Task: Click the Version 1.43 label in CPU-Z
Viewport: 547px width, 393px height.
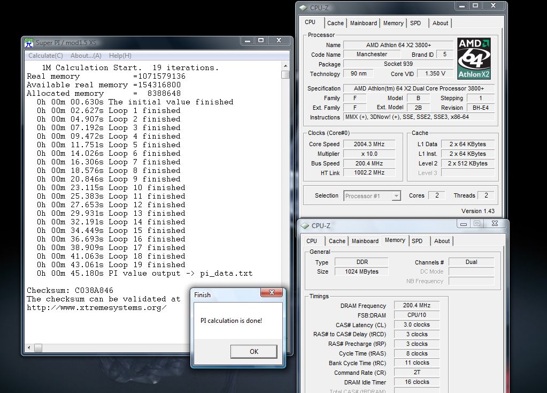Action: tap(478, 211)
